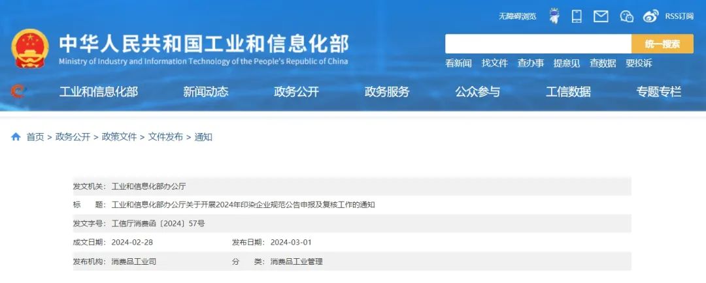Open the 公众参与 nav menu
Image resolution: width=706 pixels, height=283 pixels.
[477, 92]
